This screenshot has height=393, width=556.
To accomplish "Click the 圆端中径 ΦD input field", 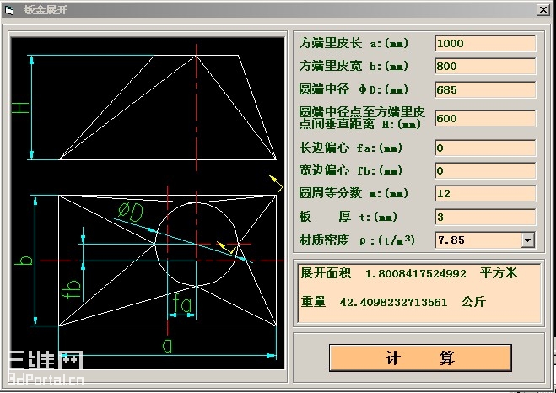I will coord(485,89).
